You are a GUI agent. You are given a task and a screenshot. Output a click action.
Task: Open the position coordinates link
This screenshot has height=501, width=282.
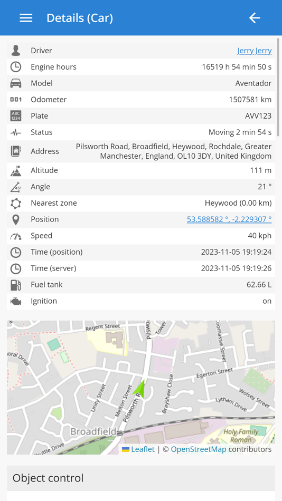click(229, 219)
